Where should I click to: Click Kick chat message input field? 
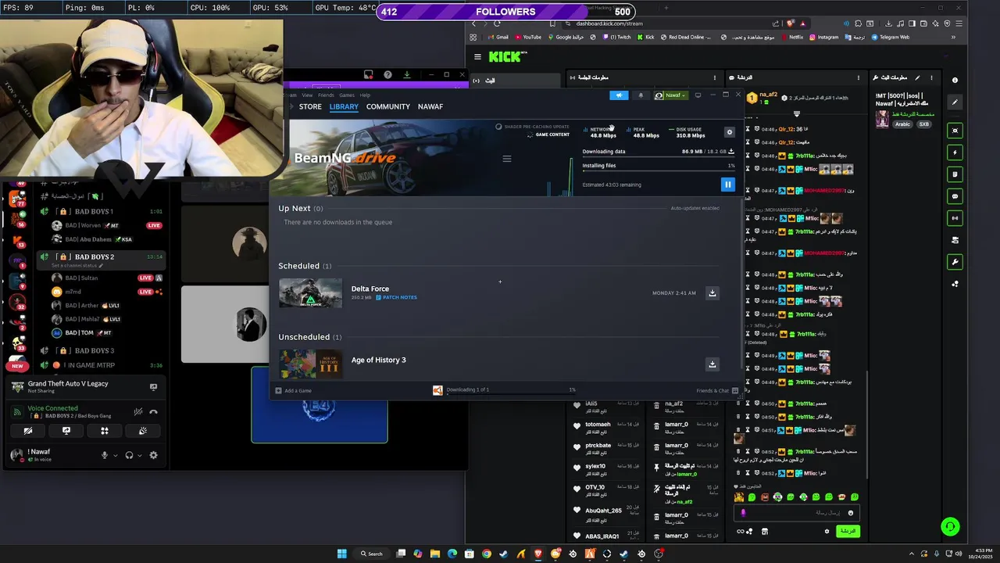[x=797, y=513]
